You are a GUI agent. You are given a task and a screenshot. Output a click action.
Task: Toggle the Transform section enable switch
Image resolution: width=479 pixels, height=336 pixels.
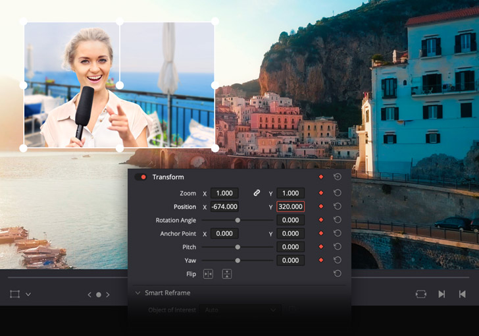pyautogui.click(x=141, y=177)
